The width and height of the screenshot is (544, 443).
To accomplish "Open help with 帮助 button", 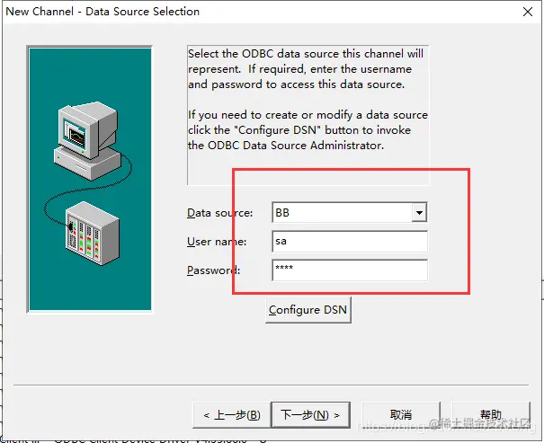I will 491,415.
